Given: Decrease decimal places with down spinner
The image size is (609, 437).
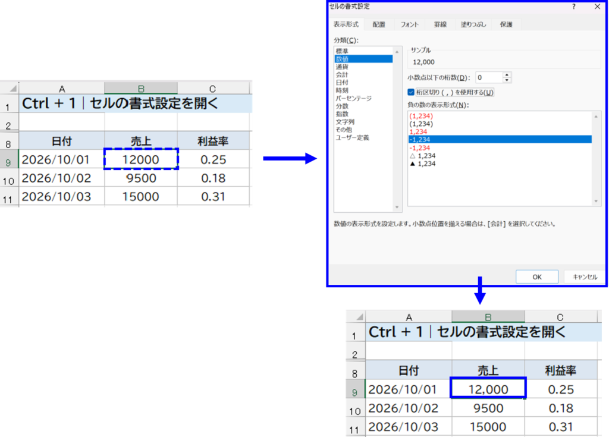Looking at the screenshot, I should click(x=507, y=80).
